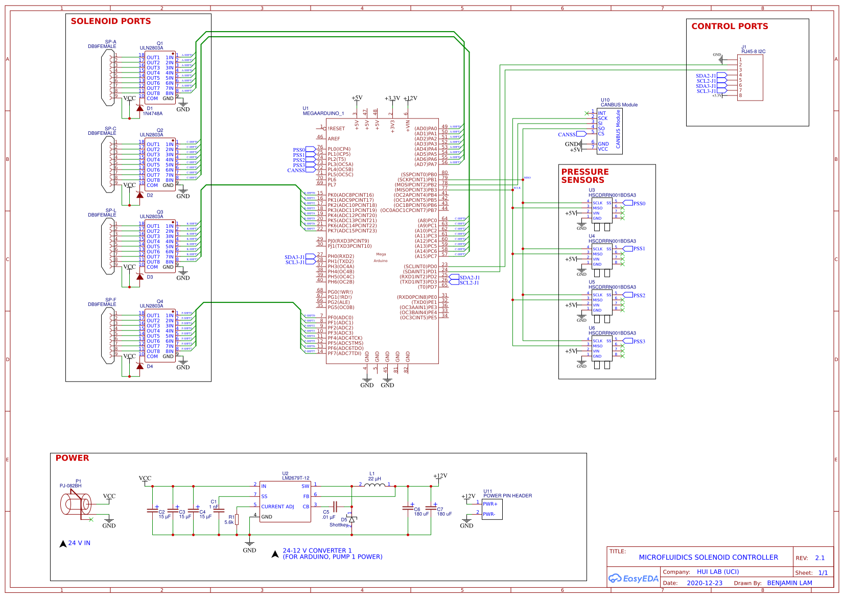The image size is (844, 598).
Task: Select the P1 PJ-082BH power jack symbol
Action: [76, 503]
